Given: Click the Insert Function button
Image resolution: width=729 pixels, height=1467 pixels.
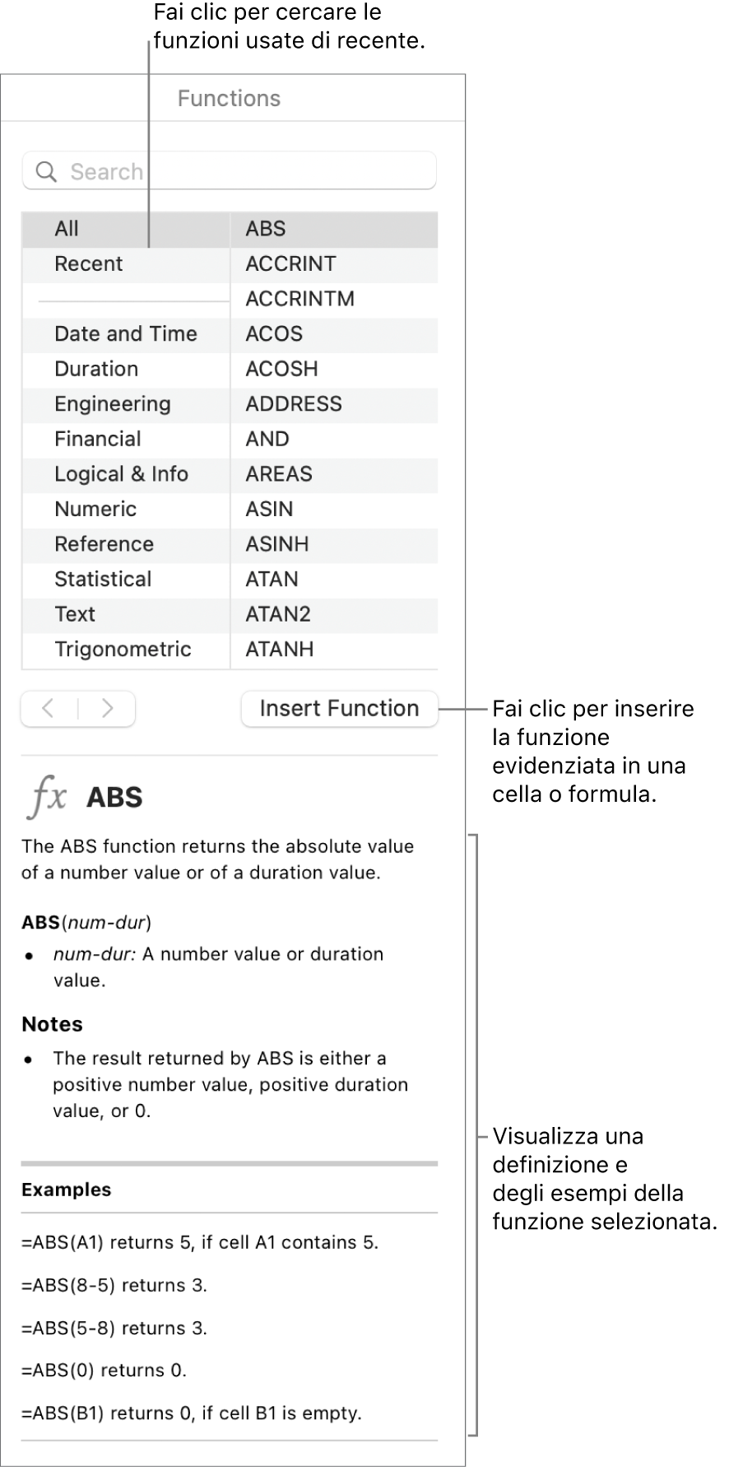Looking at the screenshot, I should click(x=339, y=709).
